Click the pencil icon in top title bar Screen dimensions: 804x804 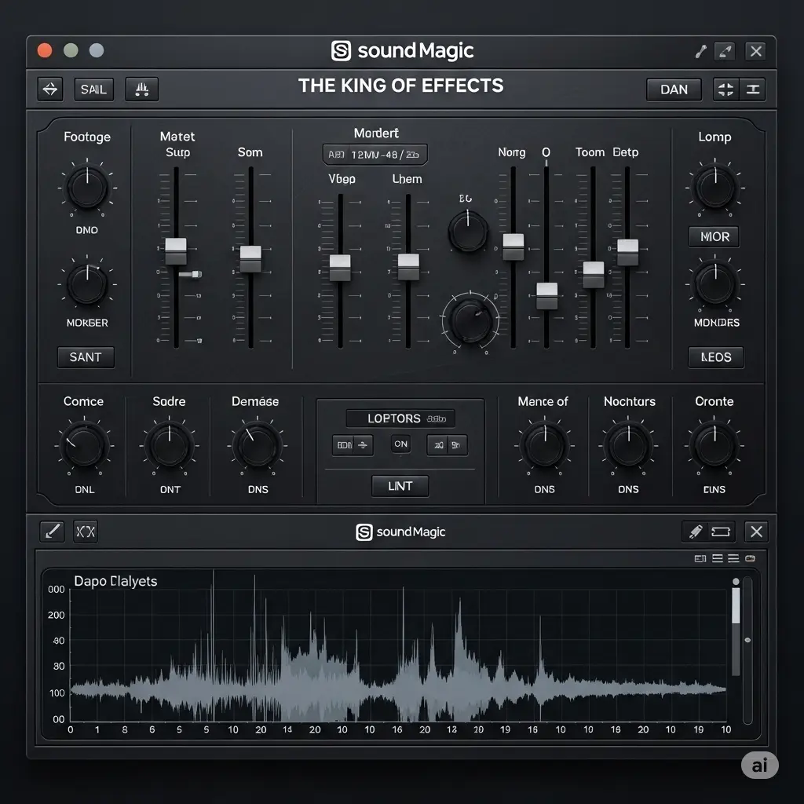pos(700,51)
